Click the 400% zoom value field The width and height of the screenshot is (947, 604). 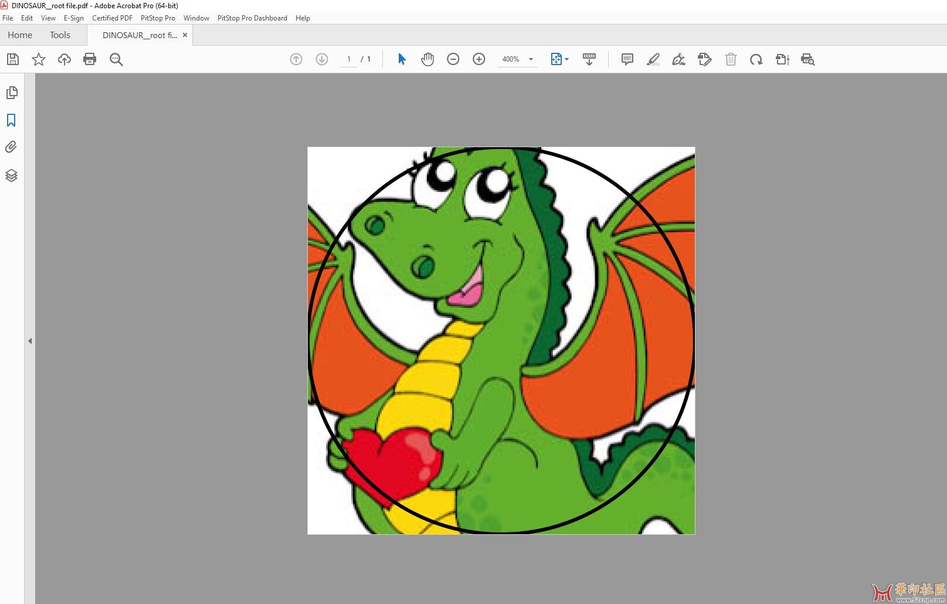click(x=511, y=59)
